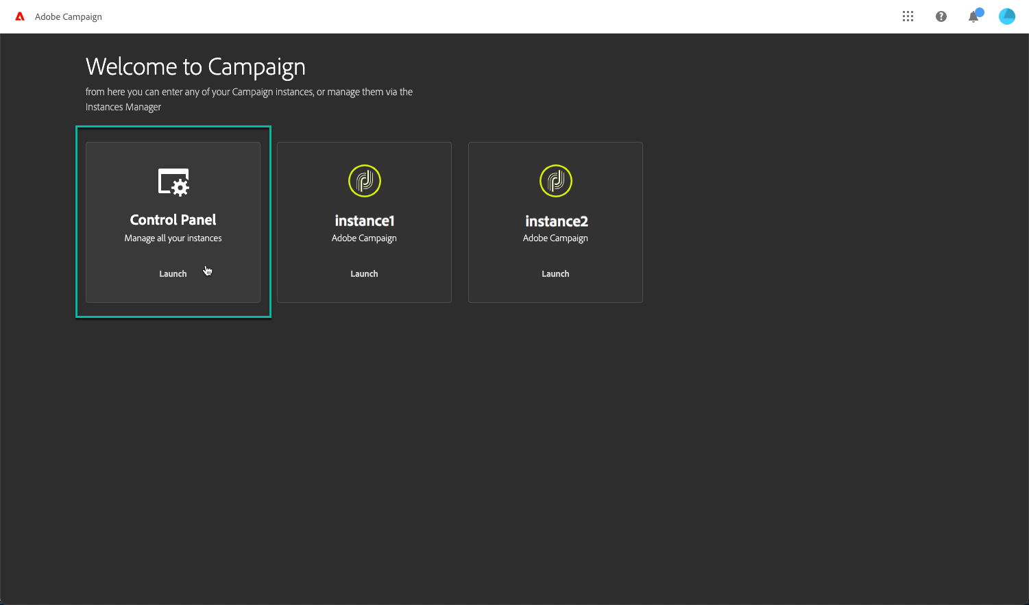Open the notifications bell
Viewport: 1029px width, 605px height.
point(974,16)
